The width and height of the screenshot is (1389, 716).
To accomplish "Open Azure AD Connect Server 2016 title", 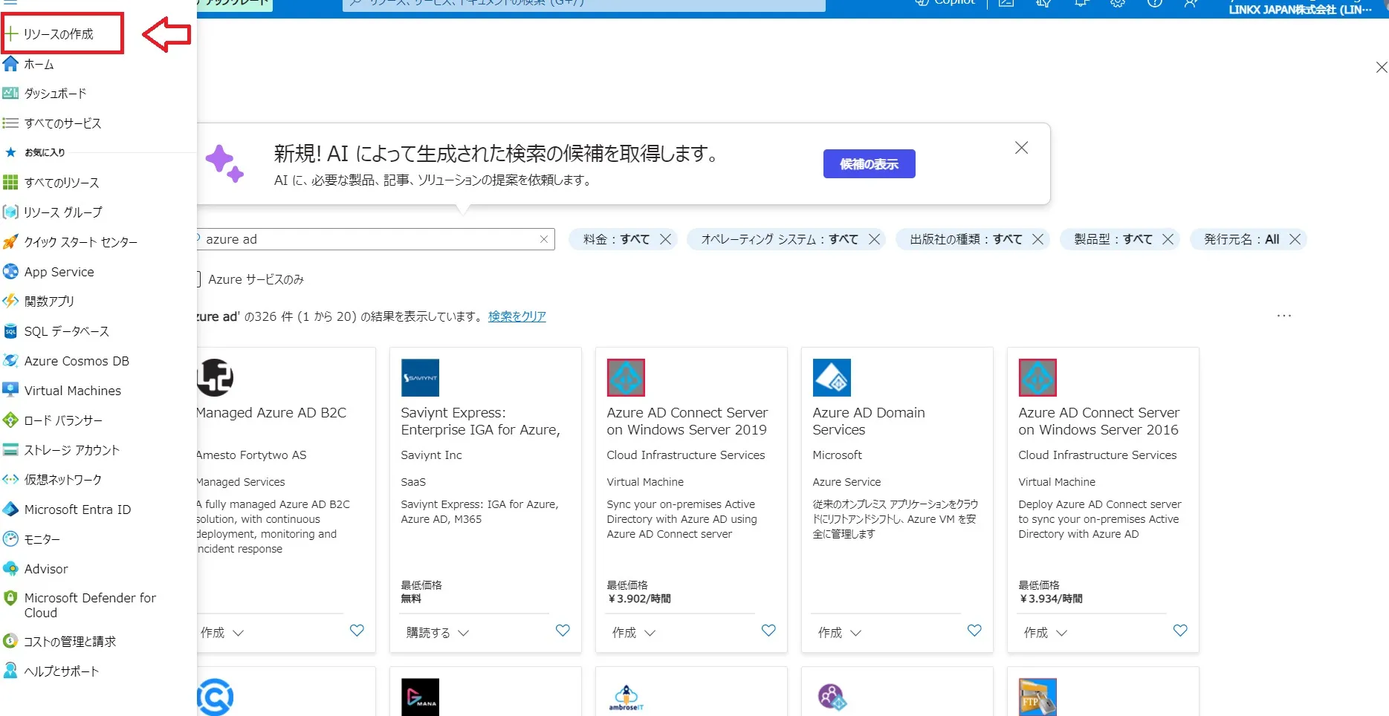I will coord(1098,421).
